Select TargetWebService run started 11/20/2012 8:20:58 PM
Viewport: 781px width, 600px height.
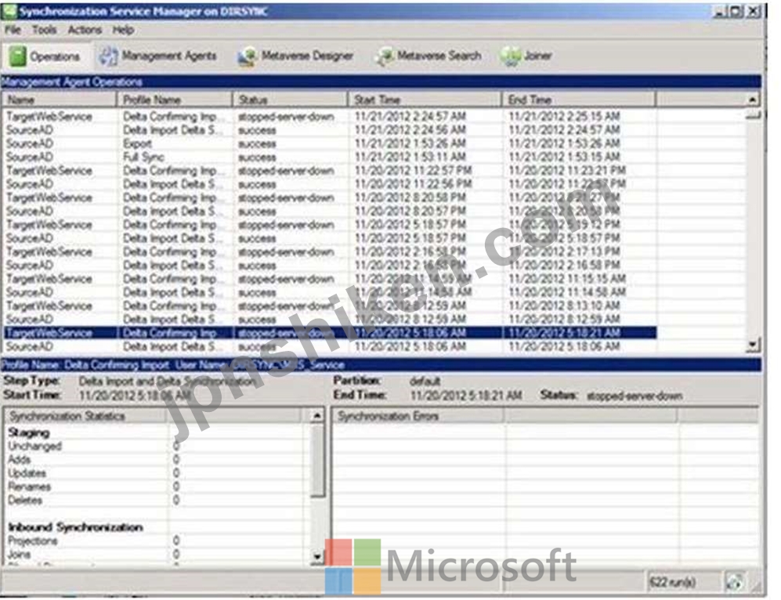tap(330, 197)
